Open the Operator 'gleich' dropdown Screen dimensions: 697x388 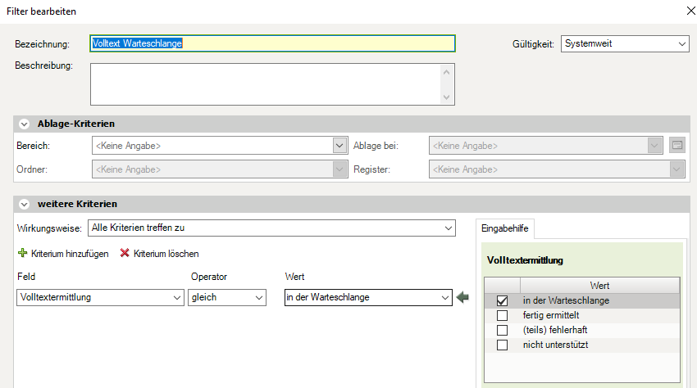click(x=259, y=297)
